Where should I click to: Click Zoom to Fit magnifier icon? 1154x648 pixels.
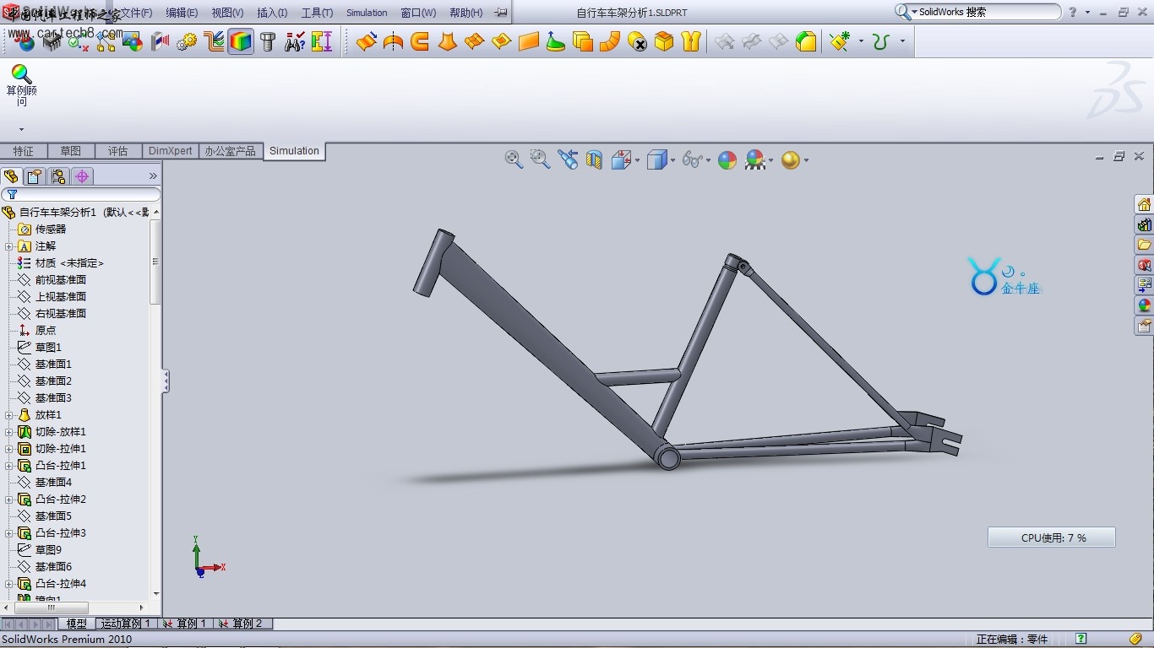click(x=514, y=159)
